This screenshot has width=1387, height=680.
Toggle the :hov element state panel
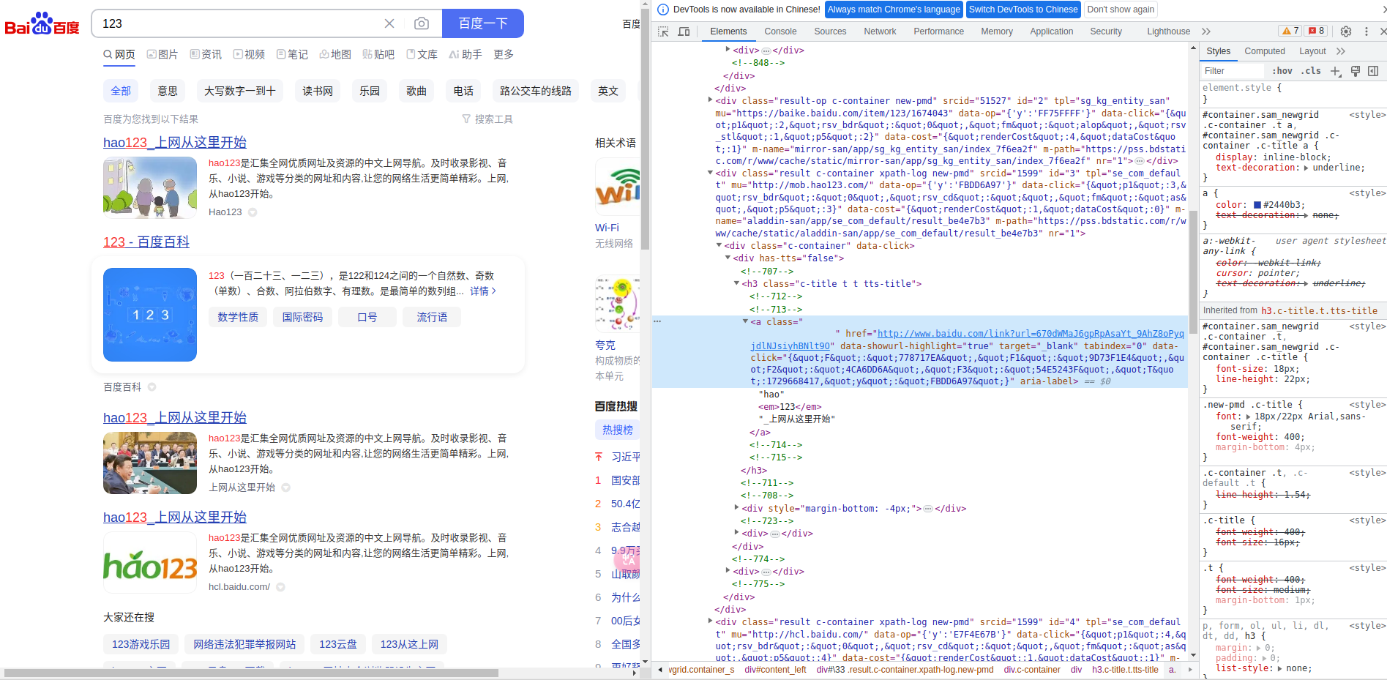[x=1282, y=71]
